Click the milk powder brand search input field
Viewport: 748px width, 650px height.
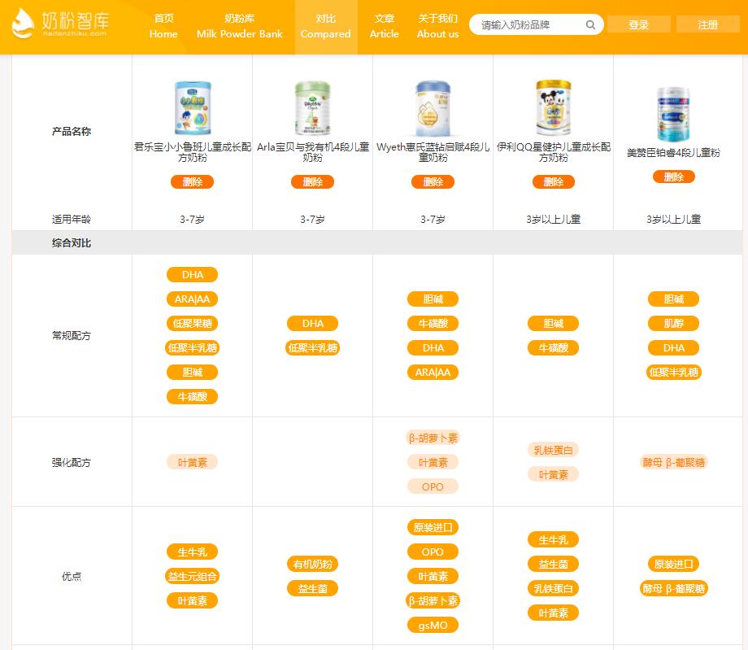click(x=528, y=24)
